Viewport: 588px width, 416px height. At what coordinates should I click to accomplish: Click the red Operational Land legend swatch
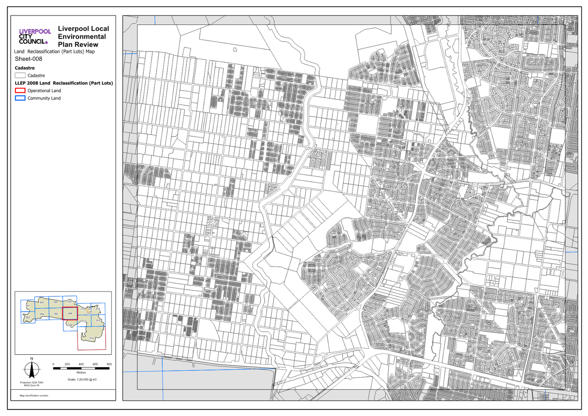[x=20, y=91]
